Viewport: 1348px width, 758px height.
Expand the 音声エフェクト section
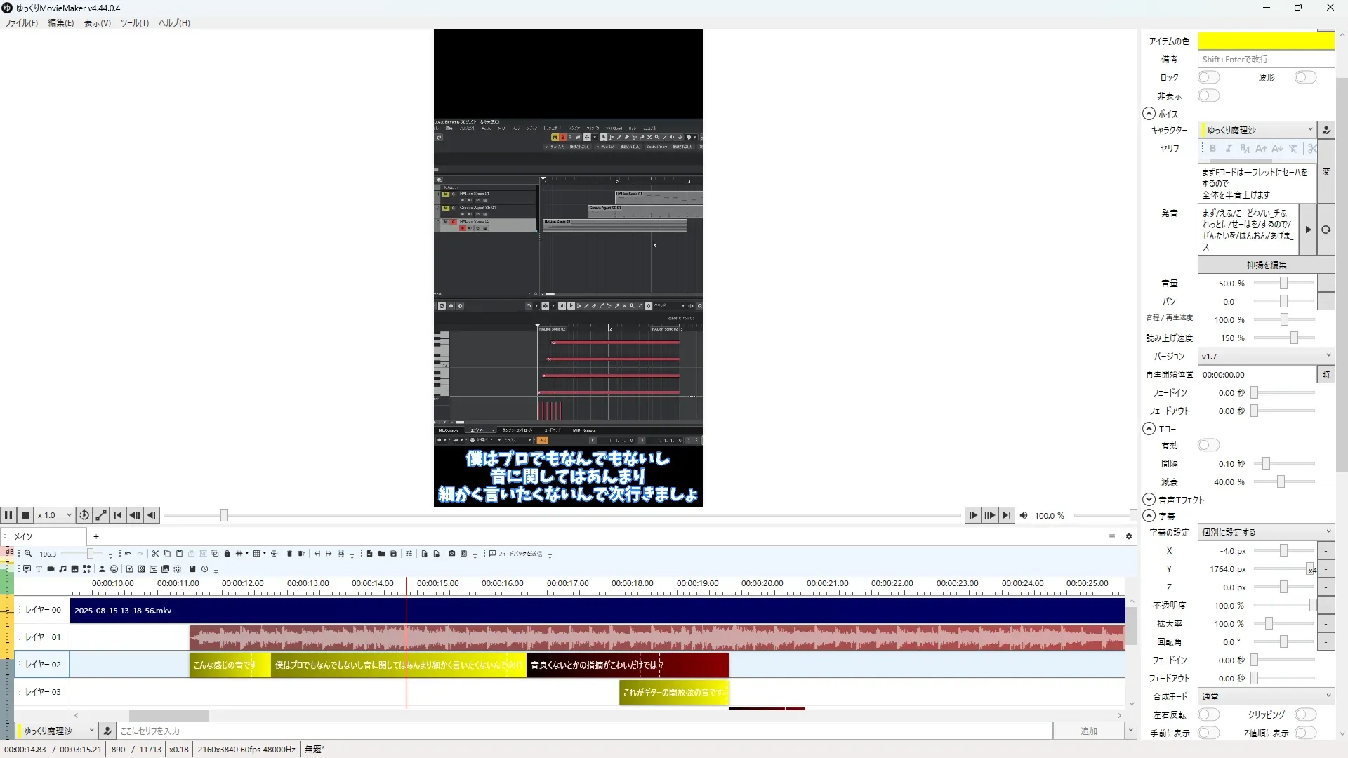pos(1149,500)
